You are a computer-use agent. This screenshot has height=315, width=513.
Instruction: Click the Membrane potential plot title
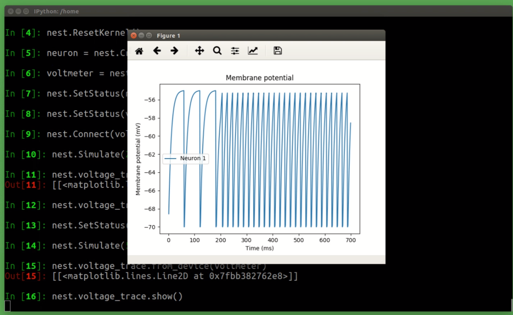[260, 78]
